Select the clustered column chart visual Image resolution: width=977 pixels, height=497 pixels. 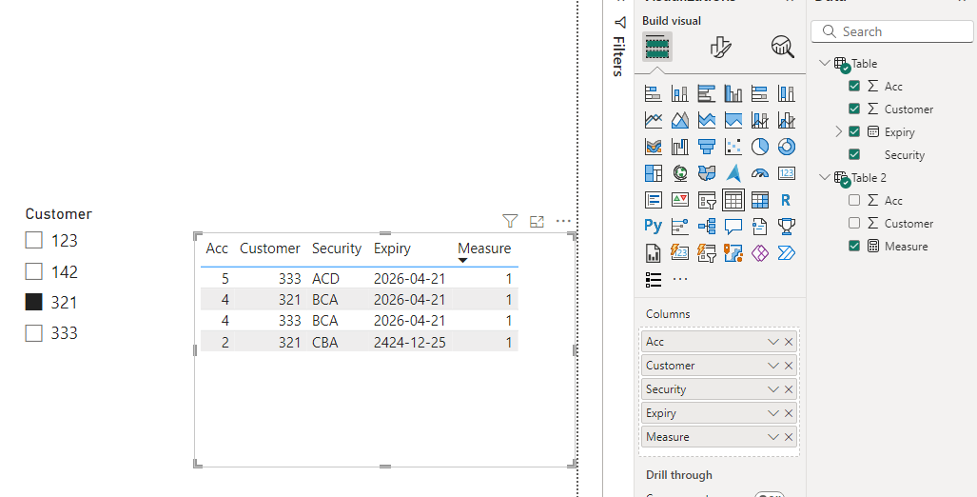point(733,93)
